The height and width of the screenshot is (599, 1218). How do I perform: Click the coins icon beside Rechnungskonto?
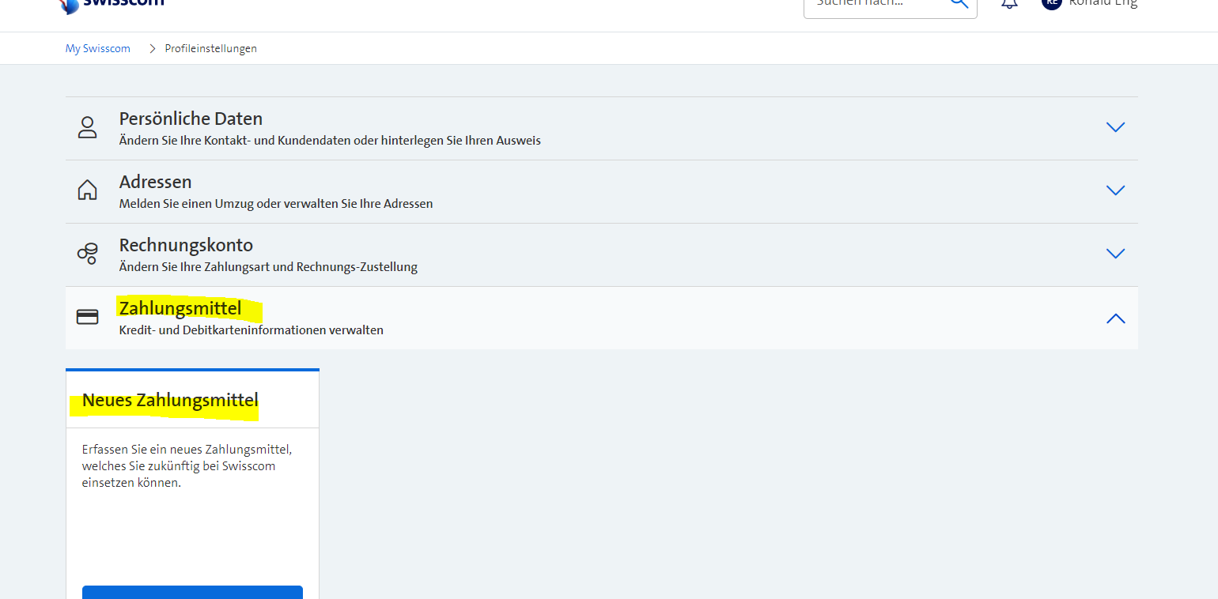point(87,254)
